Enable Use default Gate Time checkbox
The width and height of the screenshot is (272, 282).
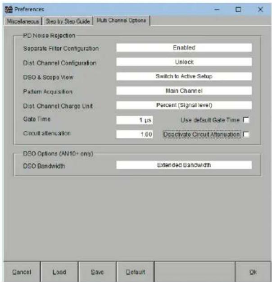click(246, 120)
